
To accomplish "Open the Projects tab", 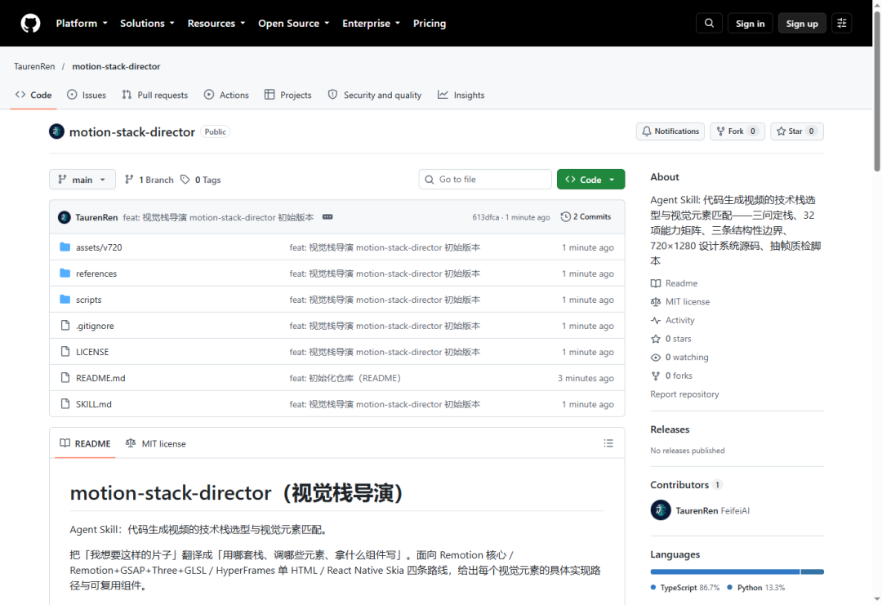I will 288,95.
